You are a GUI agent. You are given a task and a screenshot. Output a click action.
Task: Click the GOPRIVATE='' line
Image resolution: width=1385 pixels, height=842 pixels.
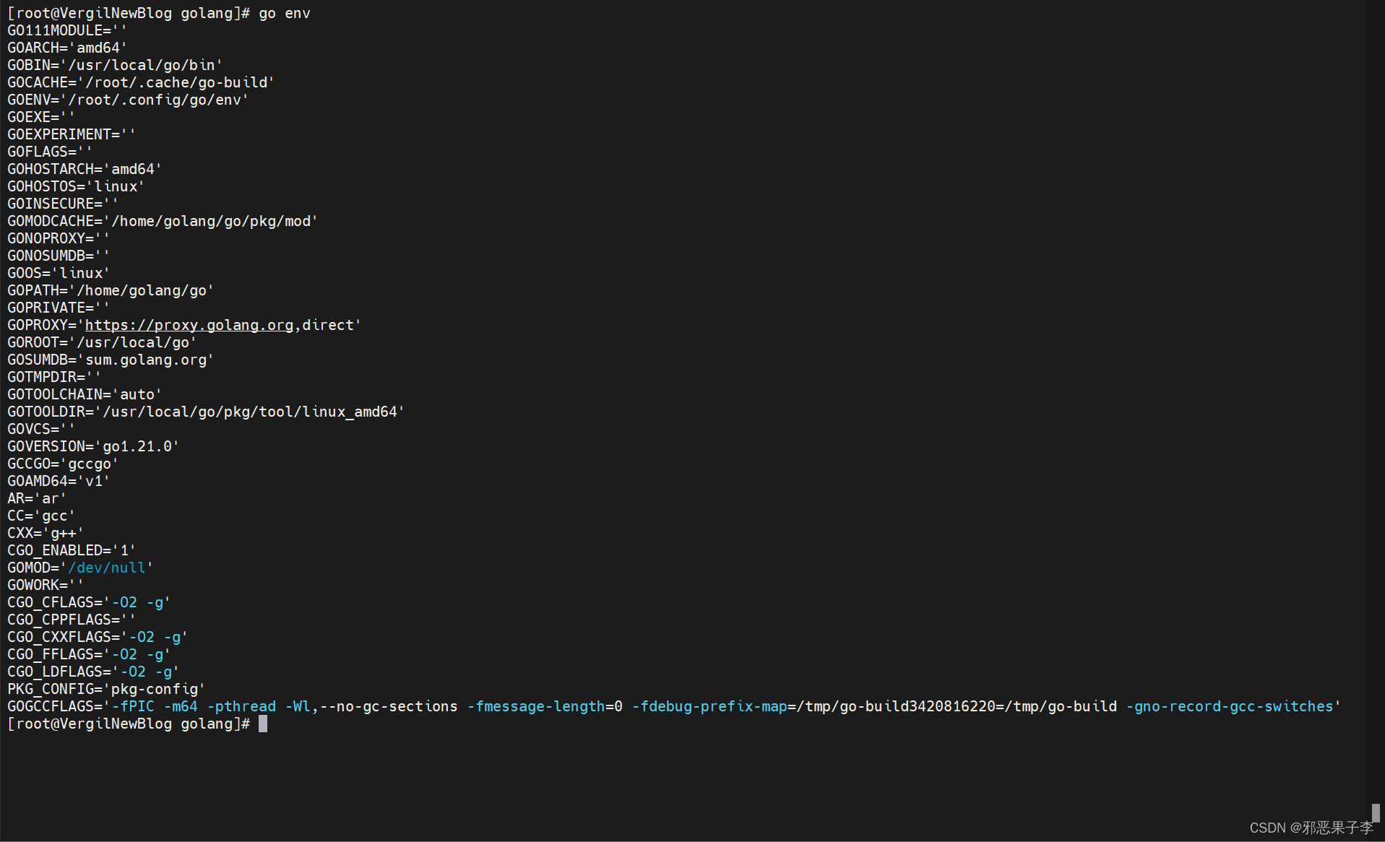click(x=59, y=308)
